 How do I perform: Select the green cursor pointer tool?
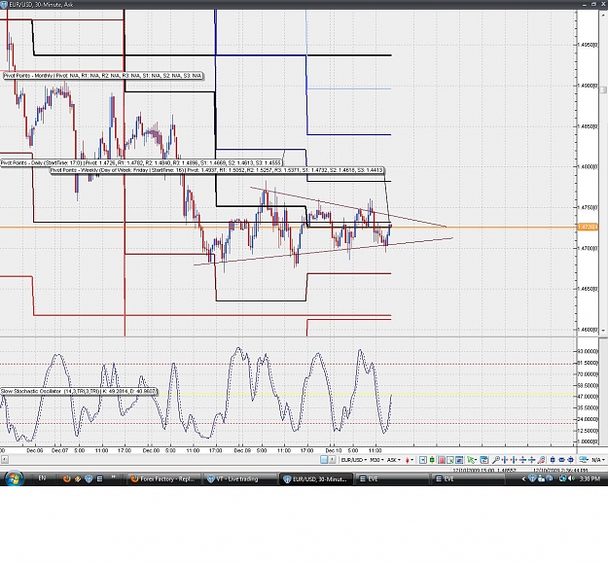470,460
